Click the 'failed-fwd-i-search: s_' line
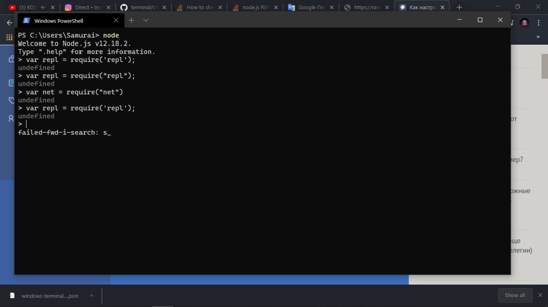This screenshot has height=307, width=548. 64,133
